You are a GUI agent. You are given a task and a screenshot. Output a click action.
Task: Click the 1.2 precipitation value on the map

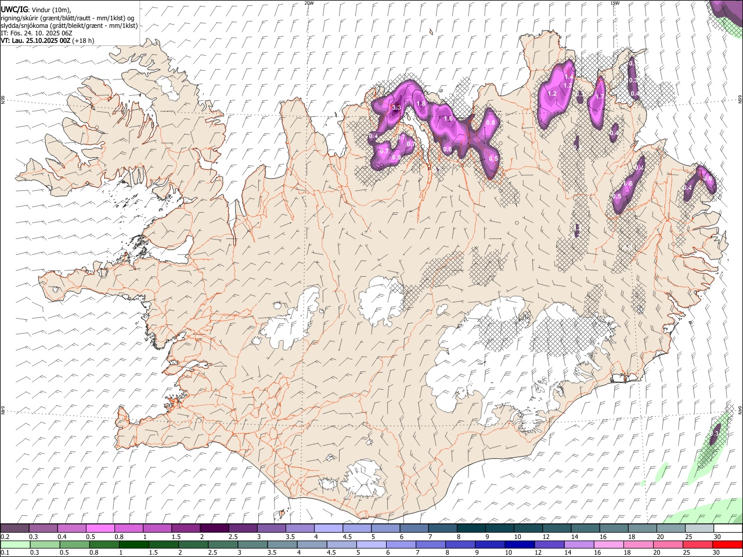pos(552,93)
